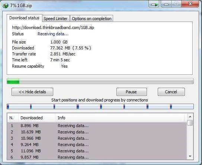
Task: Select connection row with 11.096 MB
Action: (x=97, y=151)
